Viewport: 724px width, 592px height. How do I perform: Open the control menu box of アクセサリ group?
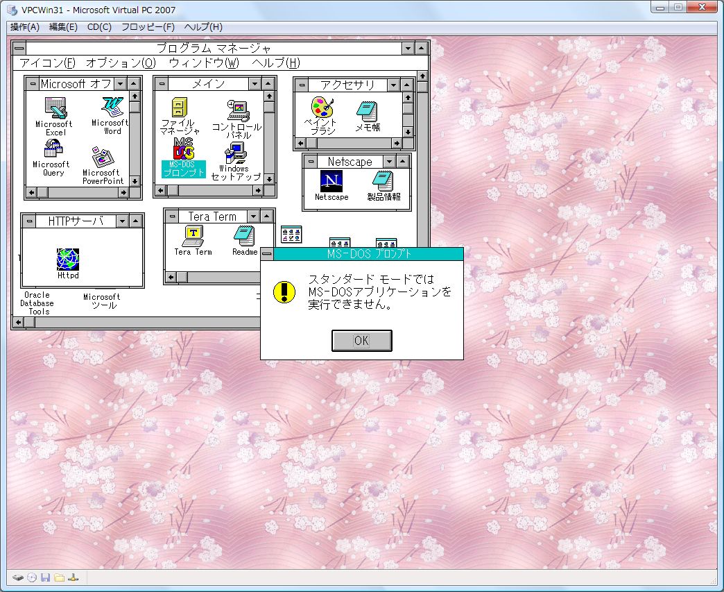302,85
